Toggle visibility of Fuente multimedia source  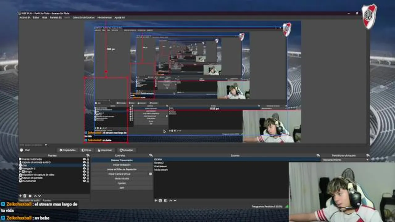tap(84, 159)
